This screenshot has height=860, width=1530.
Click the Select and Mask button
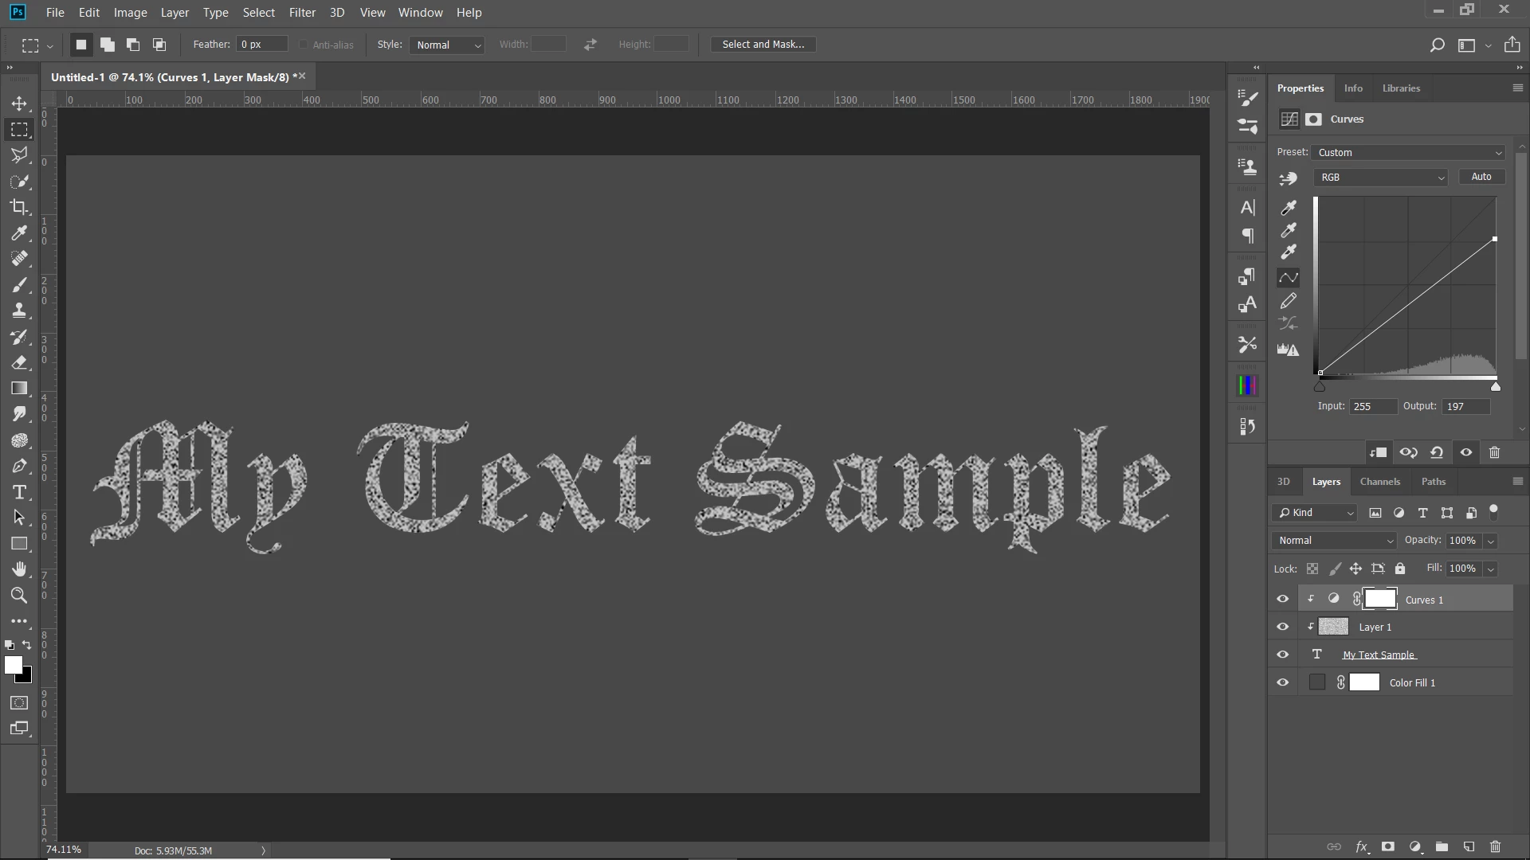pyautogui.click(x=763, y=45)
